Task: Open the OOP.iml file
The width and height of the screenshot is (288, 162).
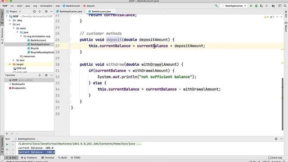Action: (19, 68)
